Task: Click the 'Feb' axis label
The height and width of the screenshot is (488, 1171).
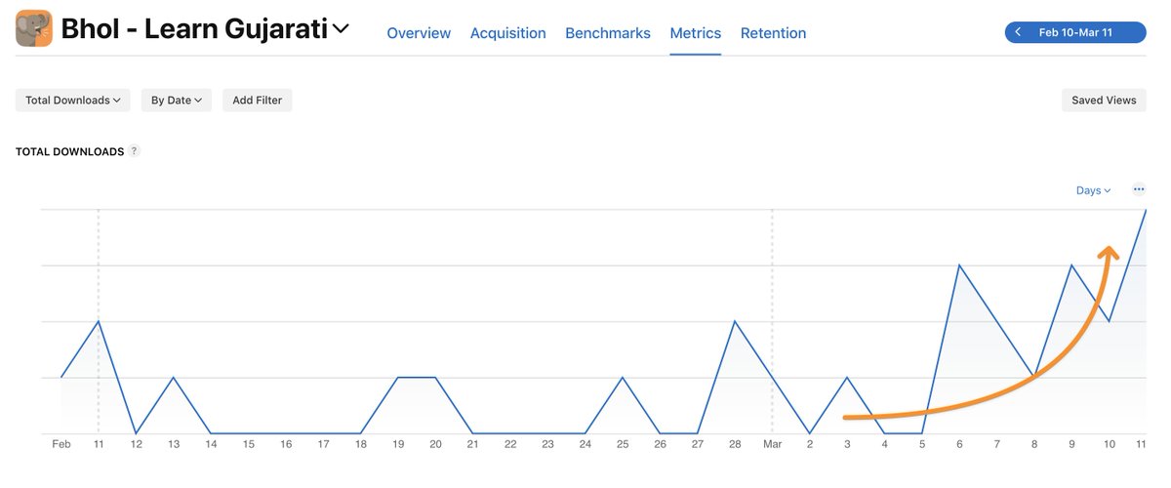Action: click(x=61, y=444)
